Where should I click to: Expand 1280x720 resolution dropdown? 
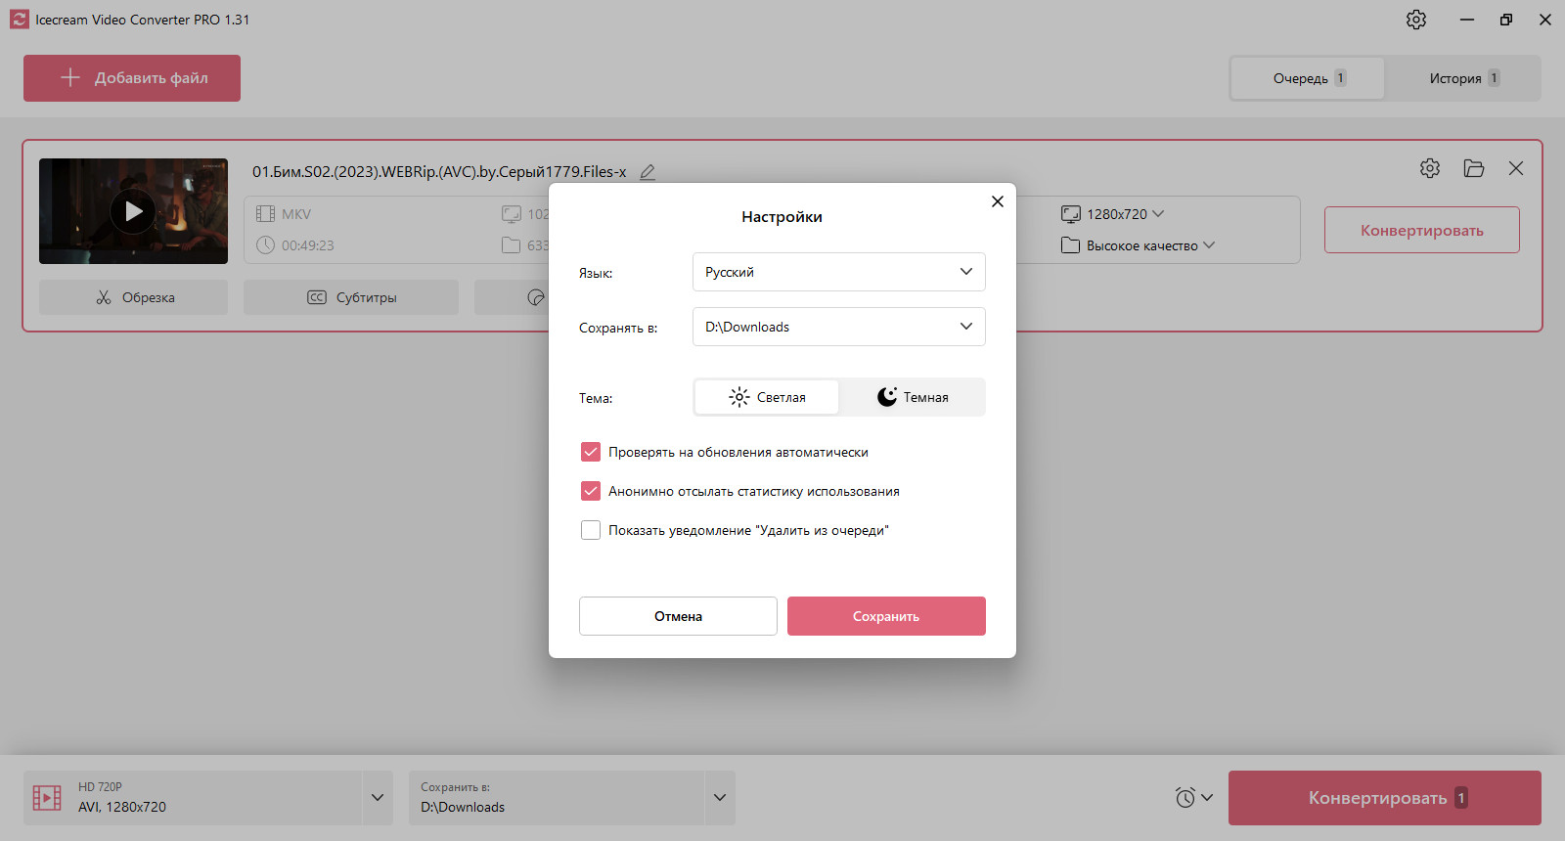click(1158, 214)
